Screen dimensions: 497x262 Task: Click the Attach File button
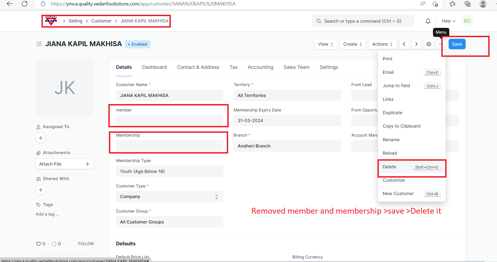point(64,164)
